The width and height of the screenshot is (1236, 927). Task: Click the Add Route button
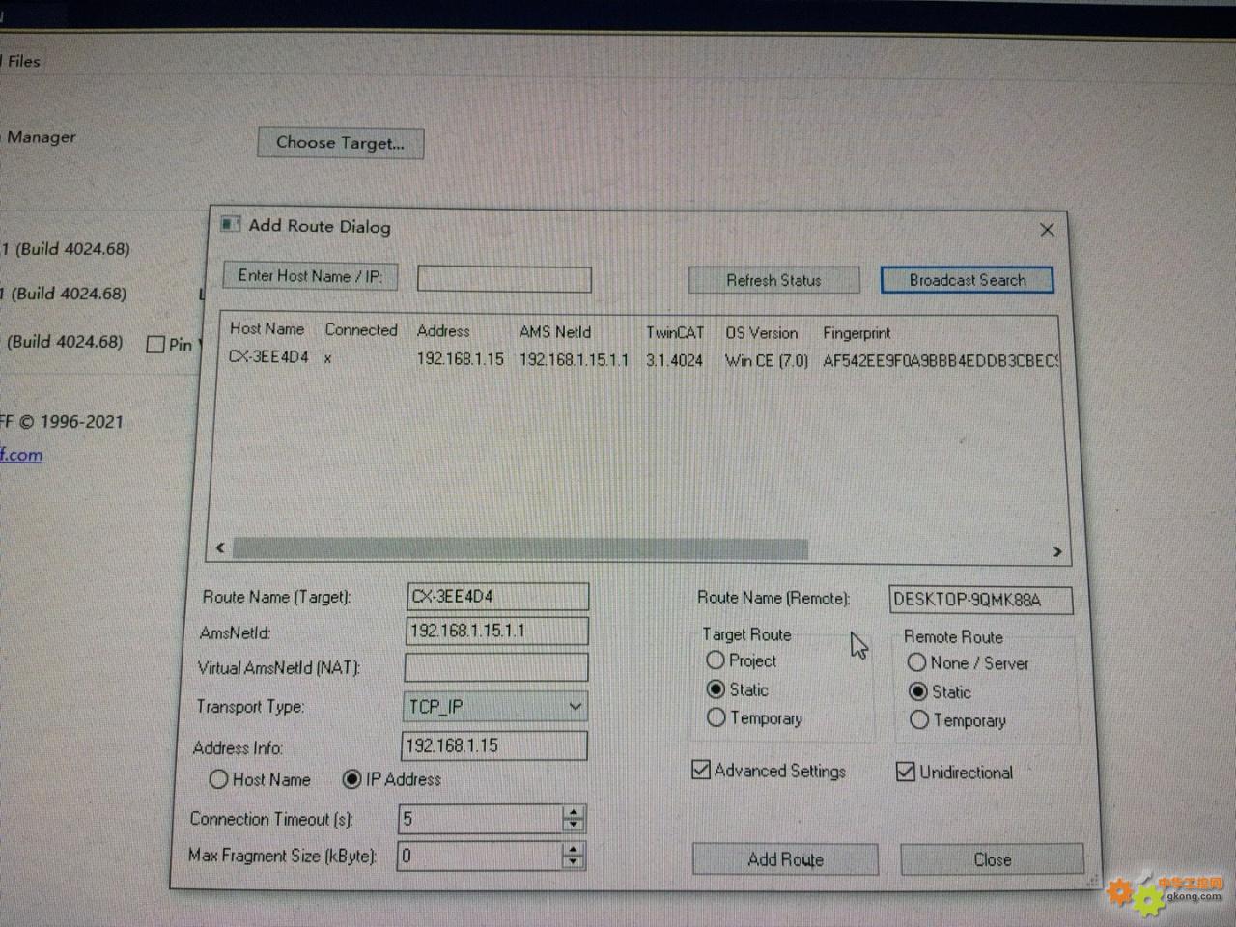[x=785, y=859]
